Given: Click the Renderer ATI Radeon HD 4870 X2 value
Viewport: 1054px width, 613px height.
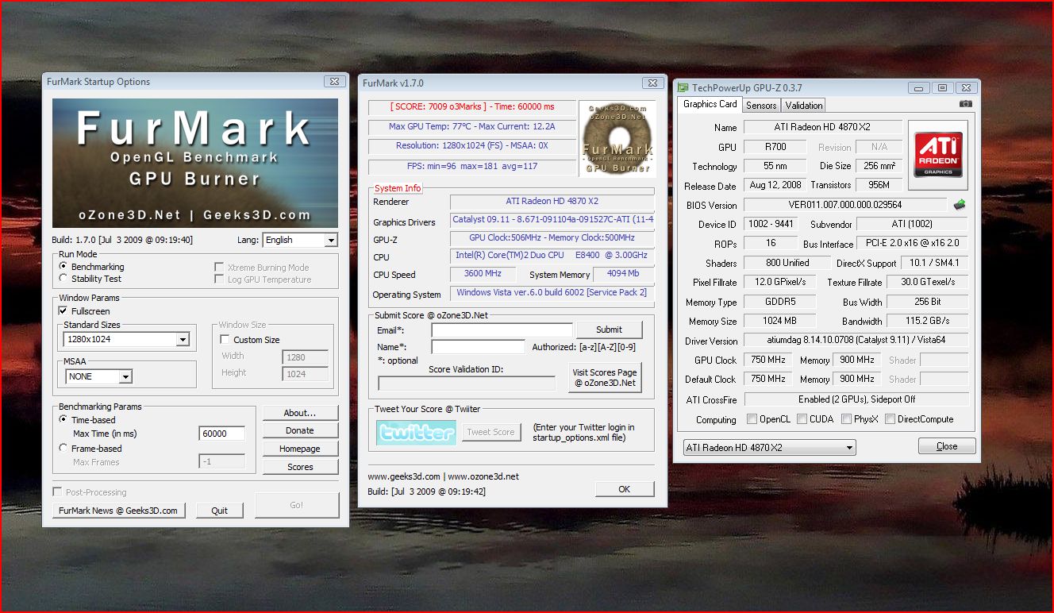Looking at the screenshot, I should tap(552, 202).
